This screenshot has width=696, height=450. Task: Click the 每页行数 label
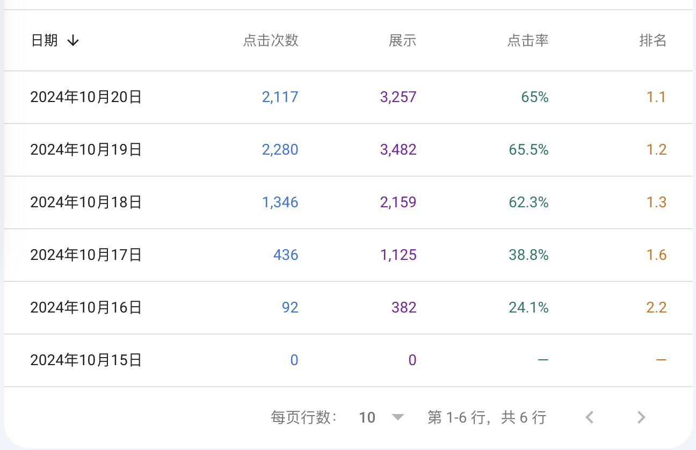[x=304, y=417]
